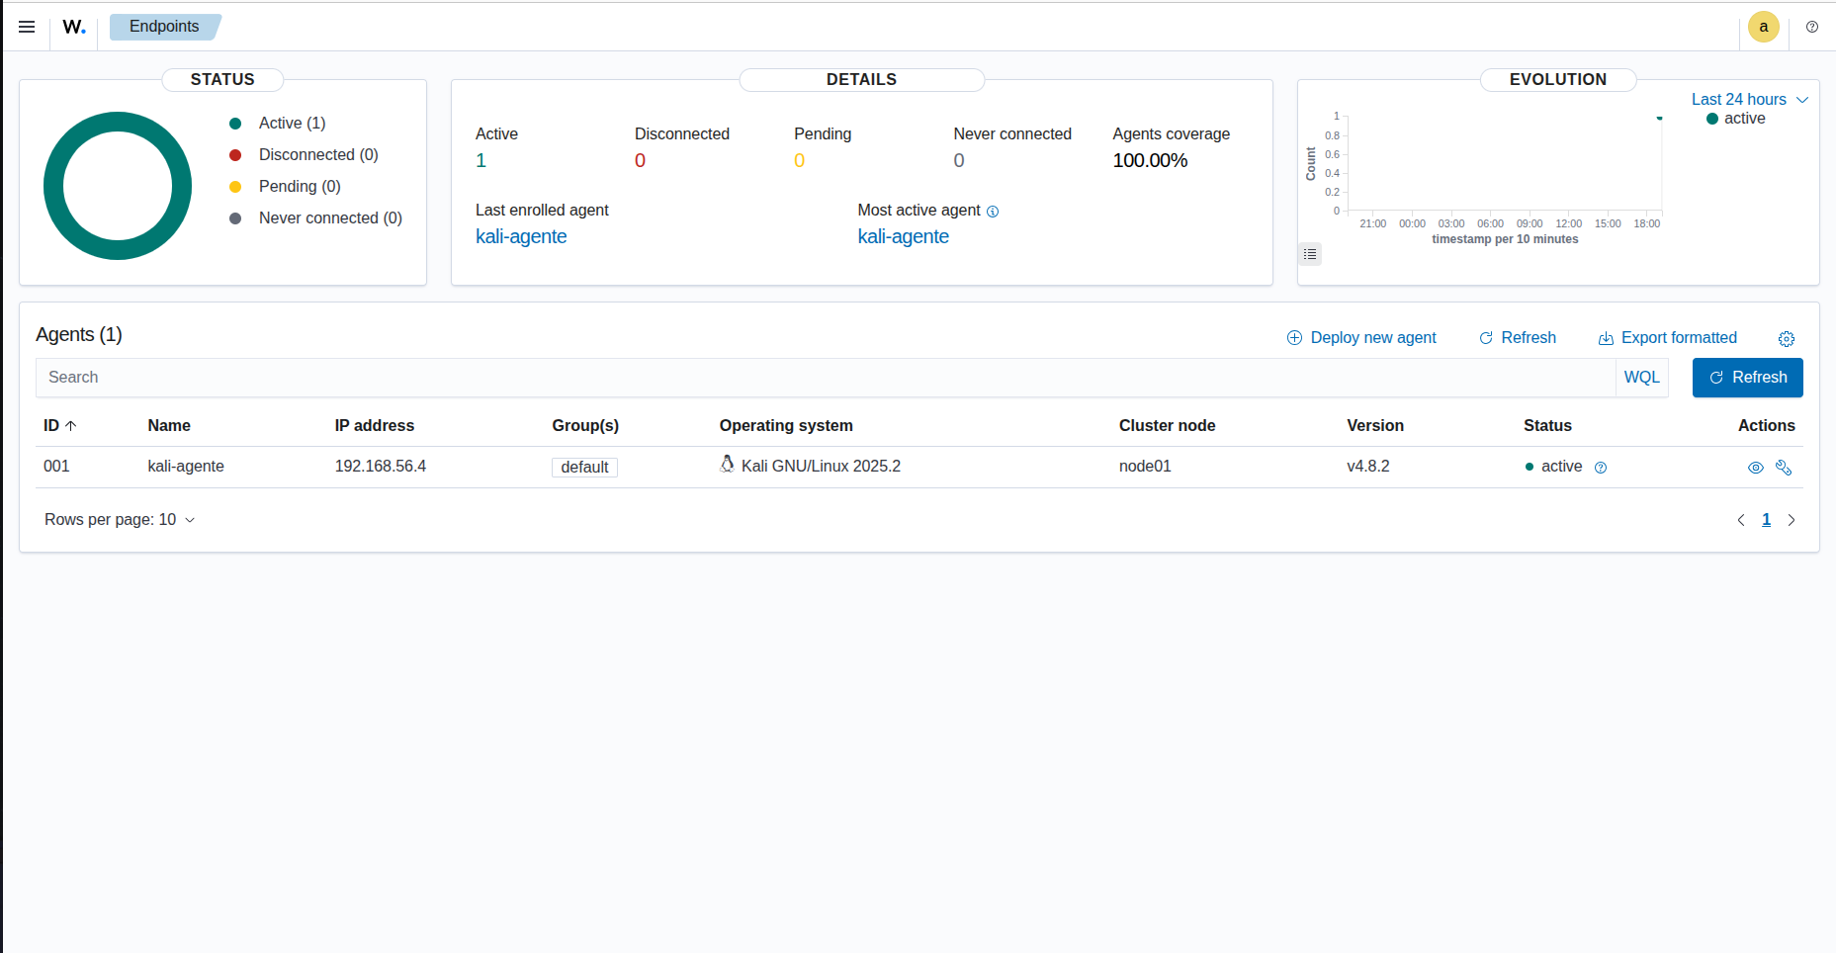Click the Endpoints breadcrumb

[x=165, y=27]
